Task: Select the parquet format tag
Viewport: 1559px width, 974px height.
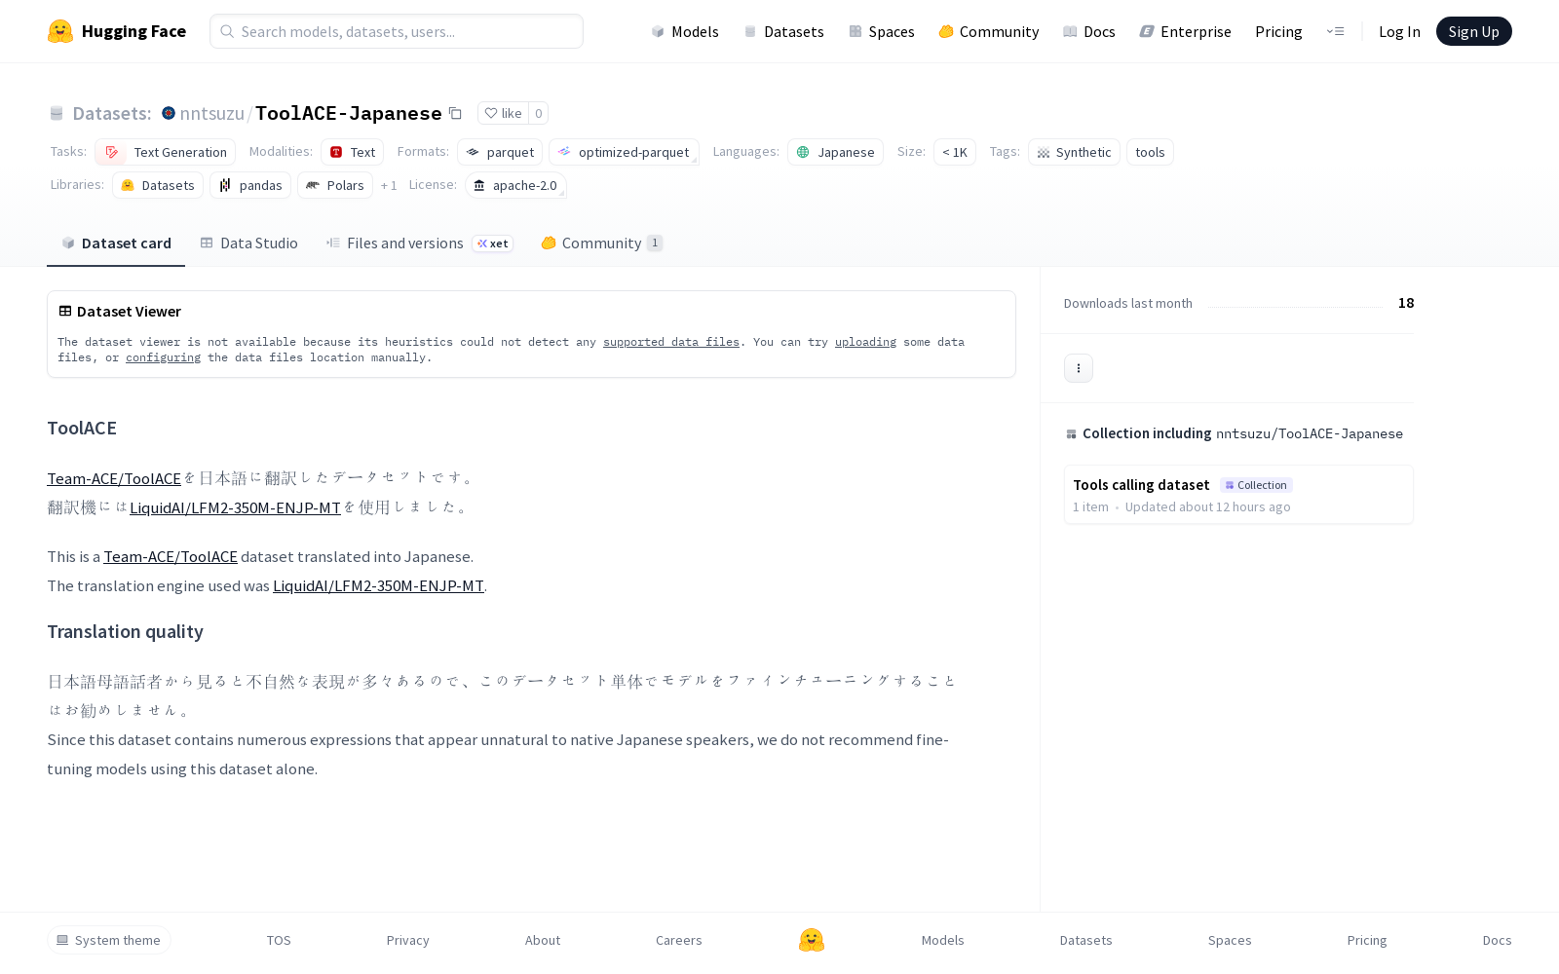Action: [500, 152]
